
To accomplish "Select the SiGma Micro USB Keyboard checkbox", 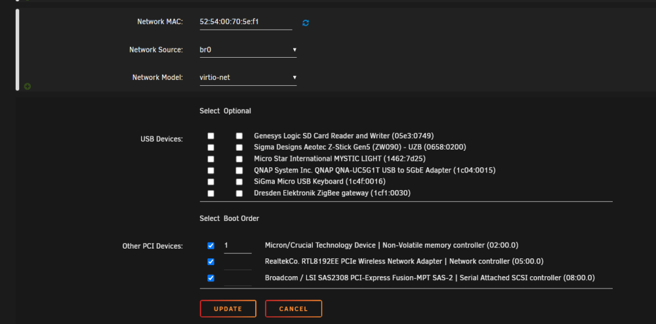I will pyautogui.click(x=211, y=182).
